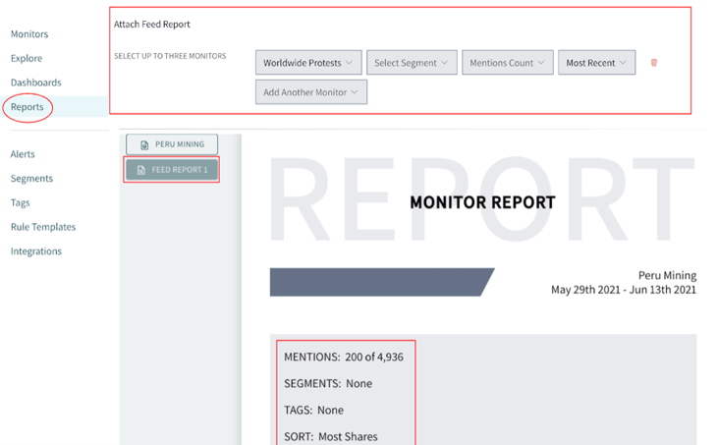Click the document icon on Peru Mining button
The image size is (718, 445).
[144, 145]
